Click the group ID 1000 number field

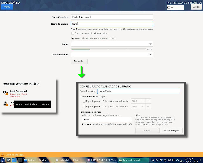click(x=135, y=107)
